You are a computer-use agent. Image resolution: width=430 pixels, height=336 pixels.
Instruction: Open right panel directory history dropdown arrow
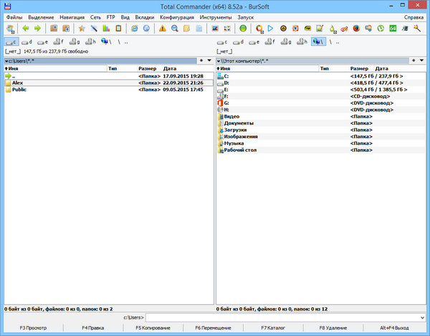pyautogui.click(x=424, y=60)
